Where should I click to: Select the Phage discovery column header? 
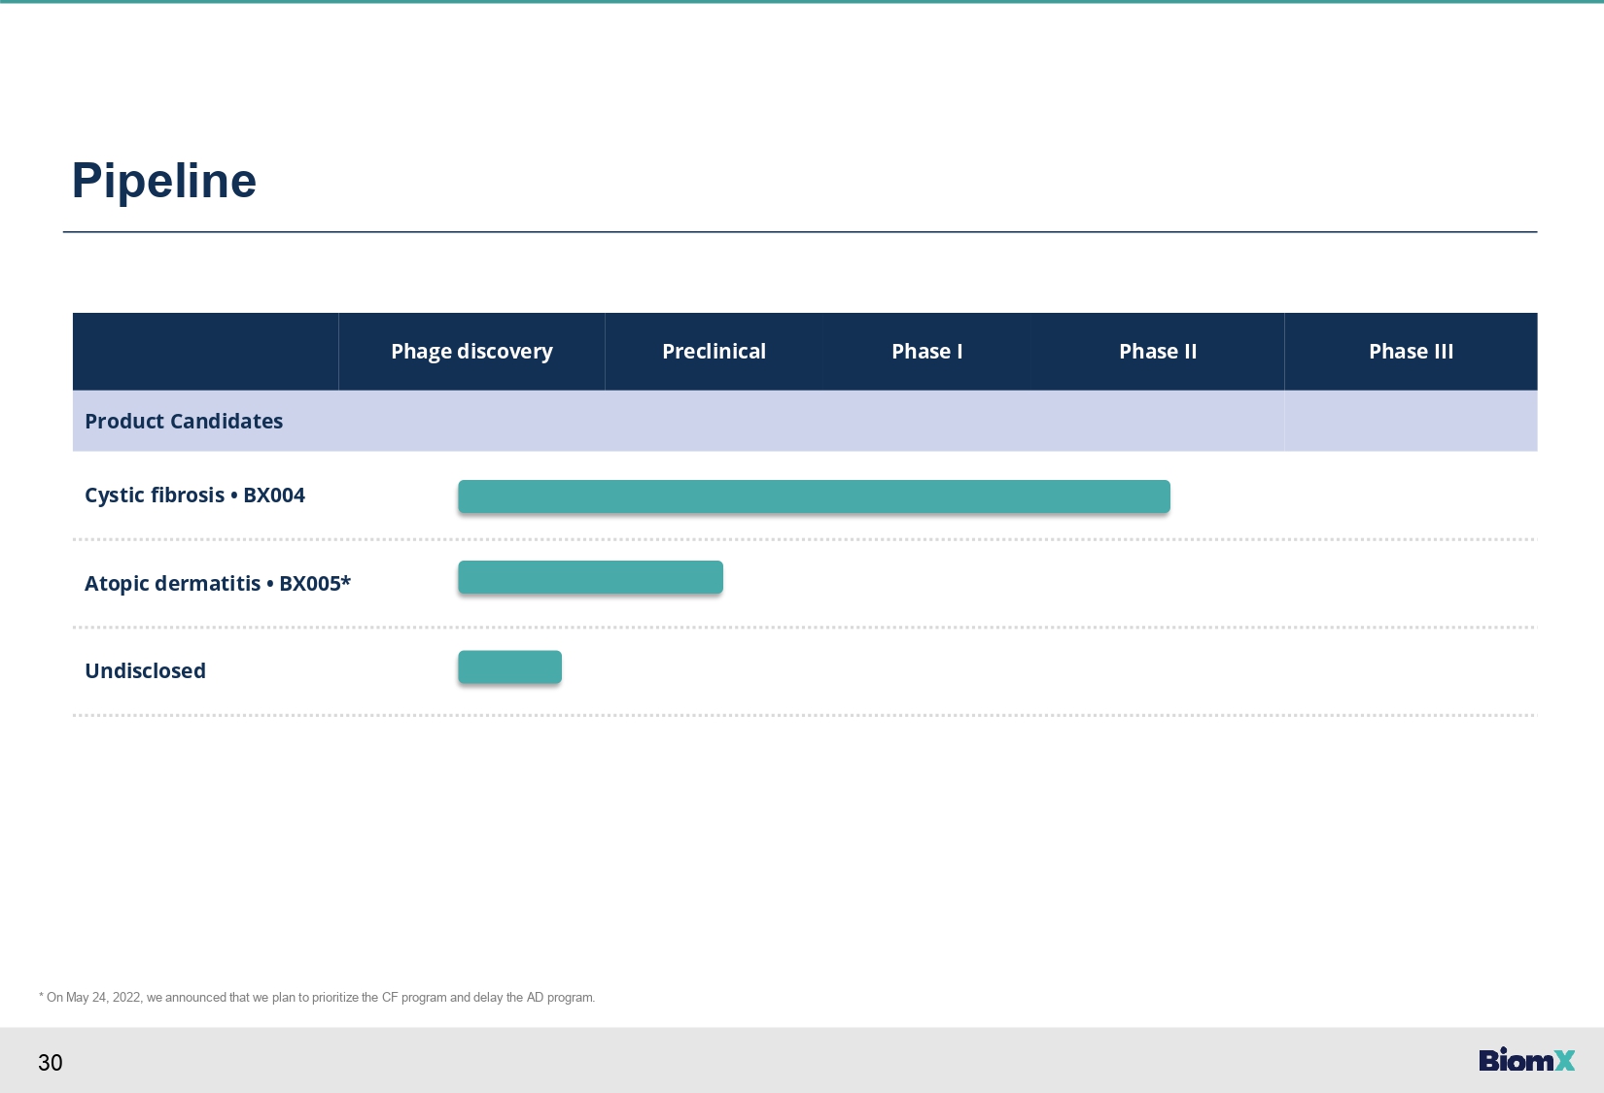(471, 352)
